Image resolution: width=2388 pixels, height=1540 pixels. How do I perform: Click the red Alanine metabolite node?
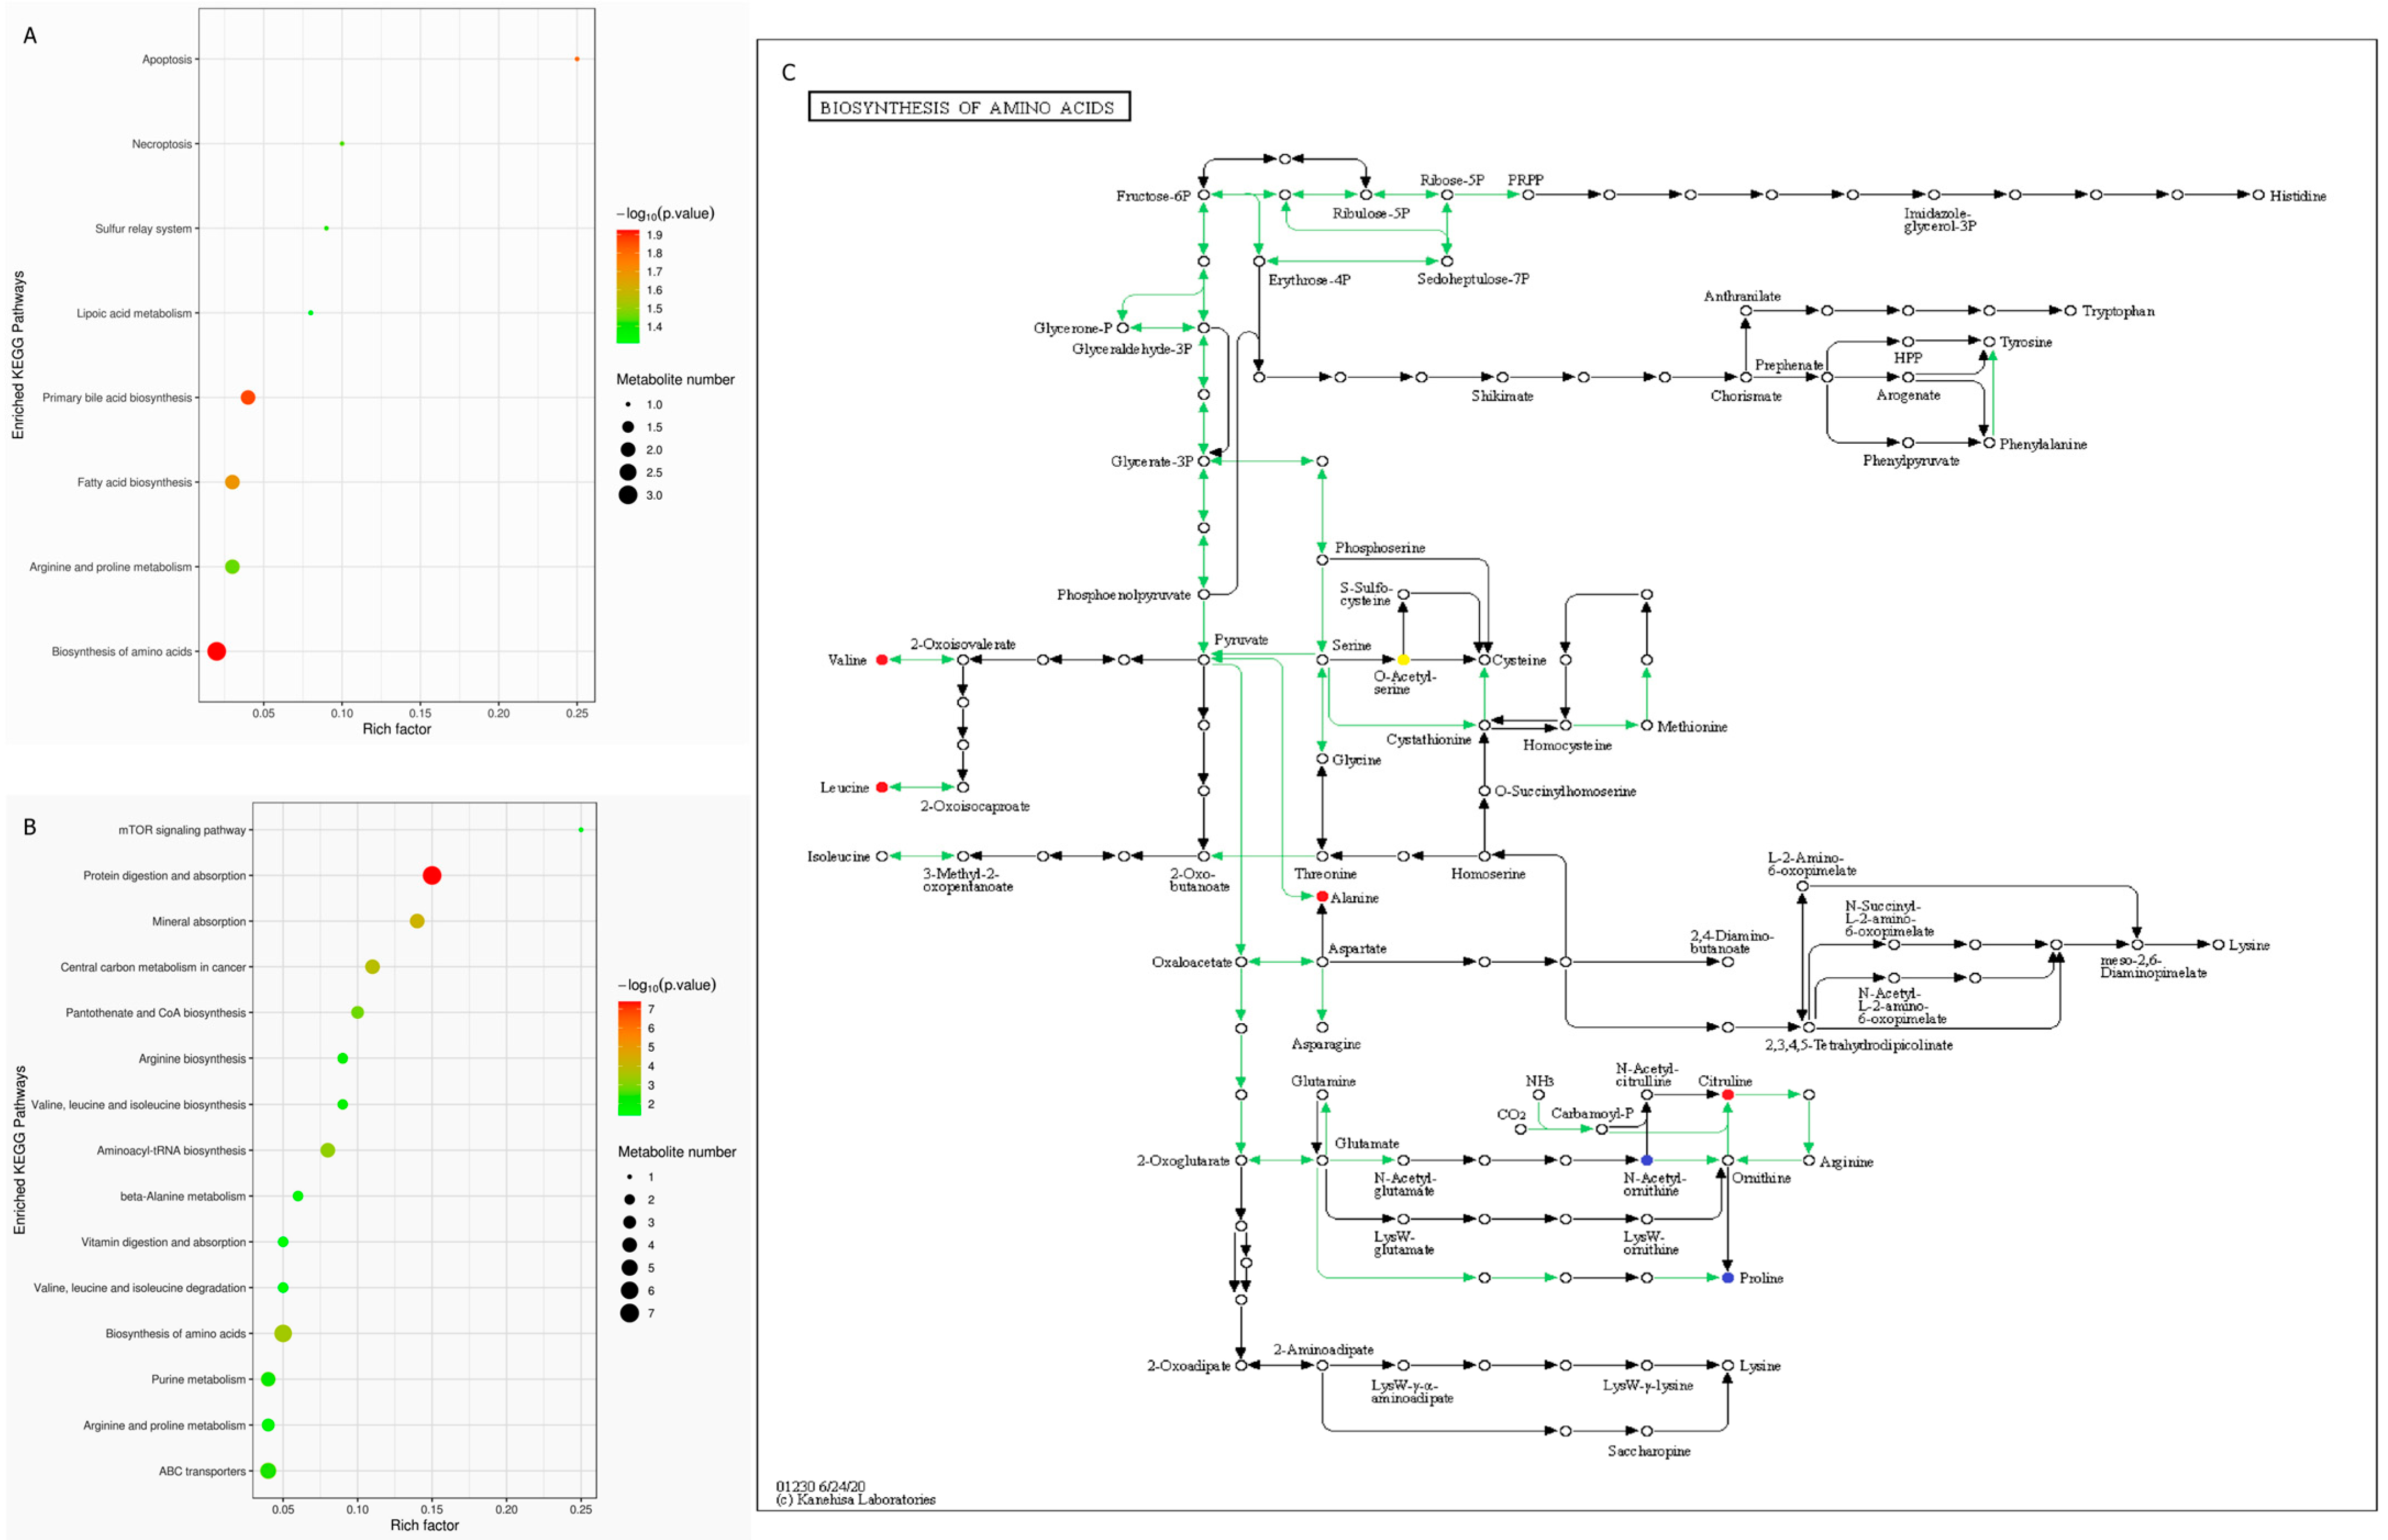coord(1321,897)
